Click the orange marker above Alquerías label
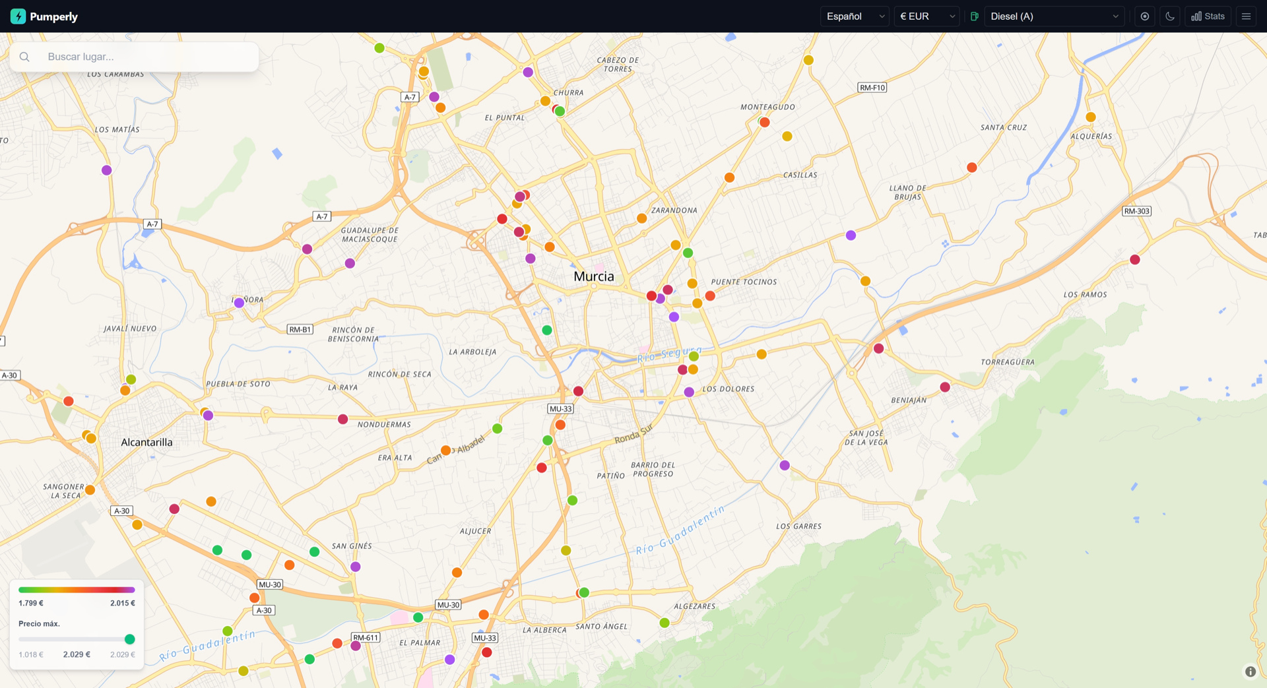 point(1091,117)
